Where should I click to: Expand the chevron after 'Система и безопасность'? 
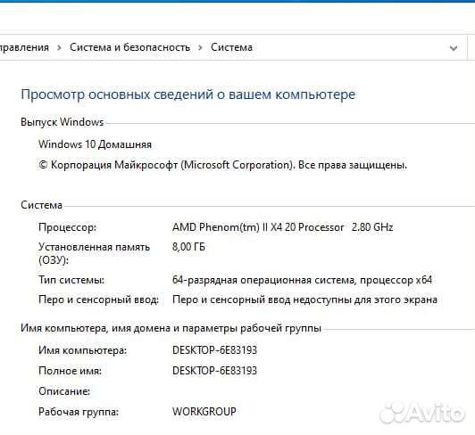pyautogui.click(x=200, y=48)
